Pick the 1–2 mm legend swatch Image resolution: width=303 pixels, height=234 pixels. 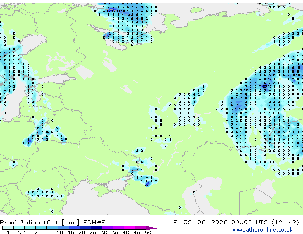tap(30, 228)
